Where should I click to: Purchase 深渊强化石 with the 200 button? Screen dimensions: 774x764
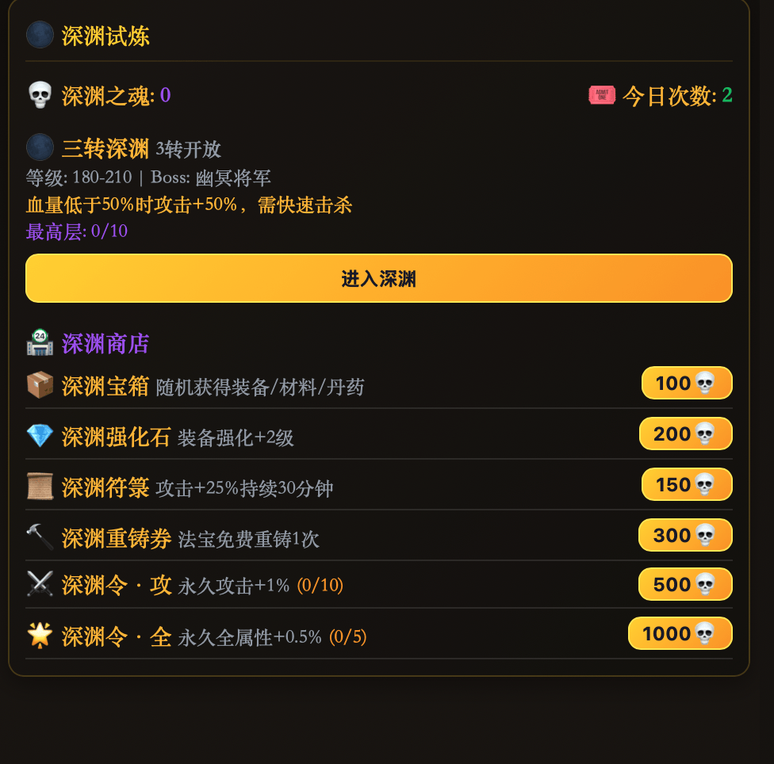coord(685,434)
